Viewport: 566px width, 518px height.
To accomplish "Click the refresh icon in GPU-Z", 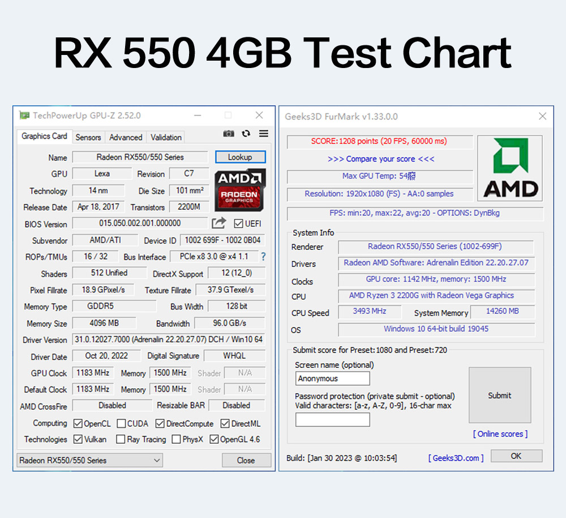I will point(246,133).
